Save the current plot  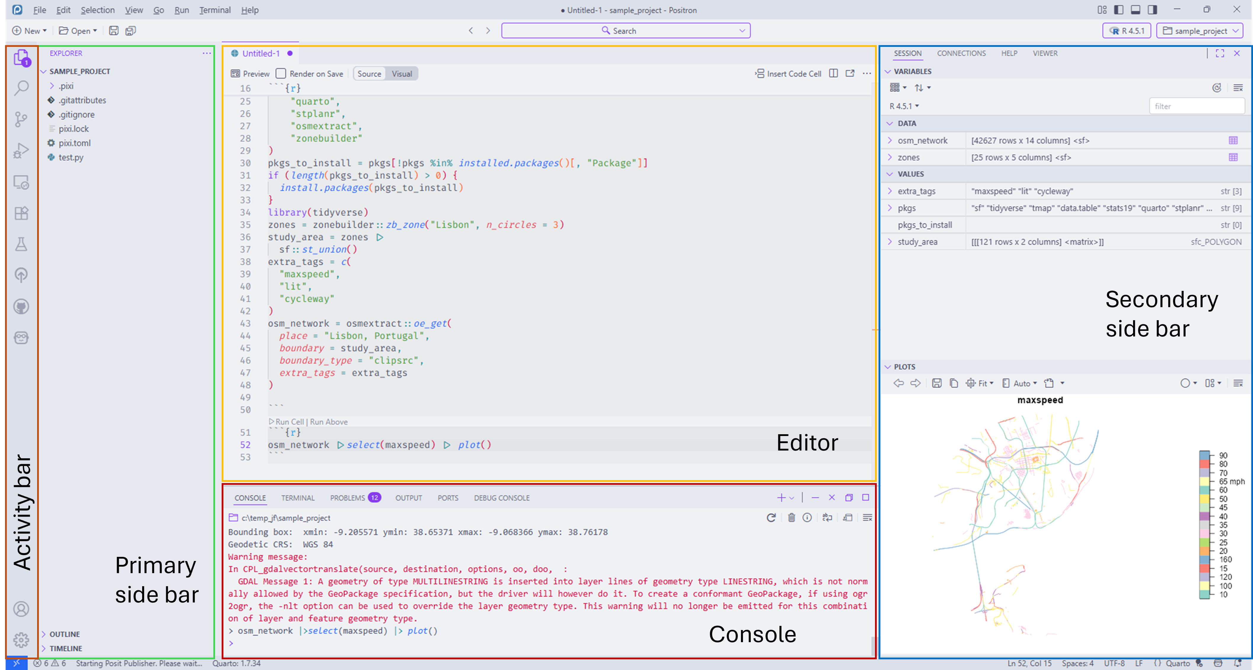pyautogui.click(x=937, y=383)
